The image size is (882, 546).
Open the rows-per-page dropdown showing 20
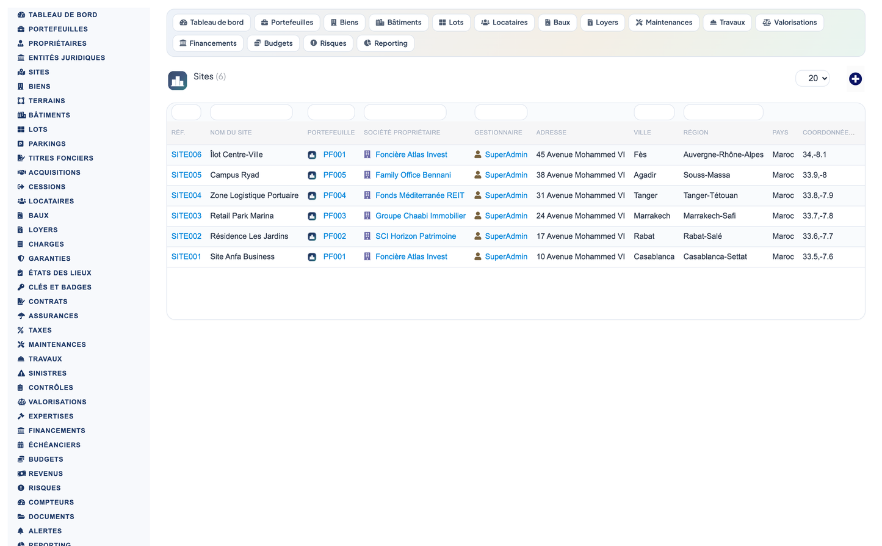coord(812,78)
